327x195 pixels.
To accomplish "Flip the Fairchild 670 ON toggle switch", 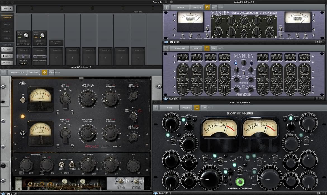I will pos(23,100).
